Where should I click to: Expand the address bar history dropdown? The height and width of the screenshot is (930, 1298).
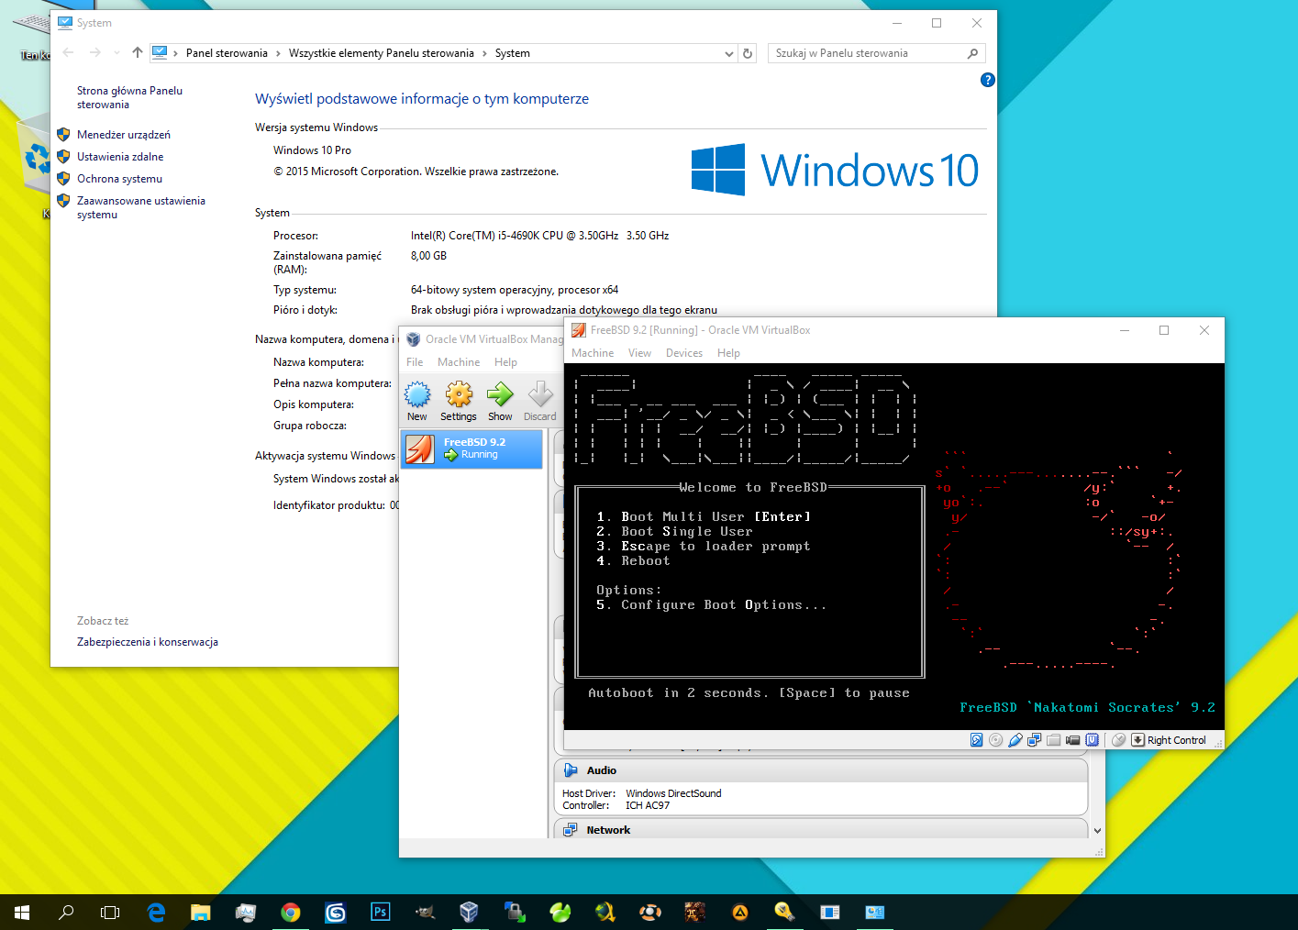(729, 53)
